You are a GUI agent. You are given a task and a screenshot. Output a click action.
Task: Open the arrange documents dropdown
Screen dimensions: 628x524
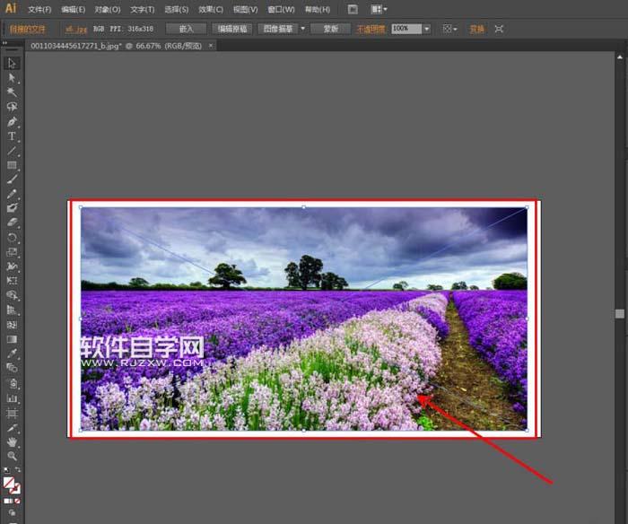pos(379,9)
